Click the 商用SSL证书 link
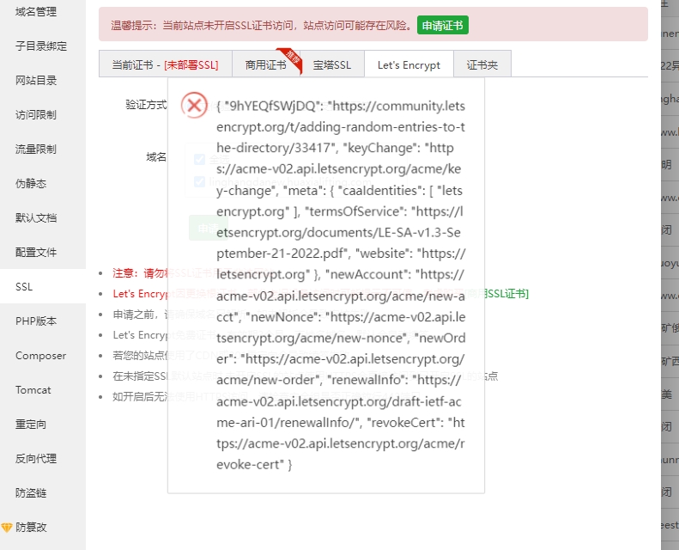Screen dimensions: 679x550 pyautogui.click(x=498, y=293)
